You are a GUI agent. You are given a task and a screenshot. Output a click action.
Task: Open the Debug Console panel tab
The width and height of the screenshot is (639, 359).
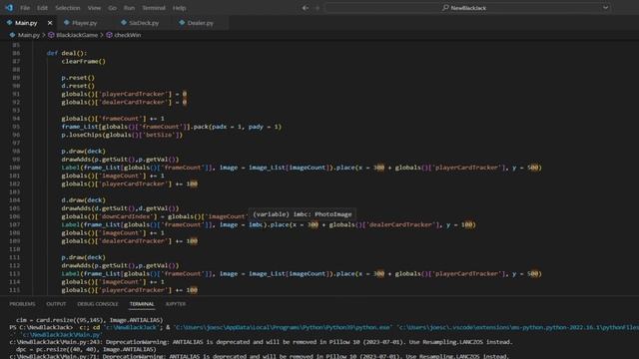tap(98, 304)
